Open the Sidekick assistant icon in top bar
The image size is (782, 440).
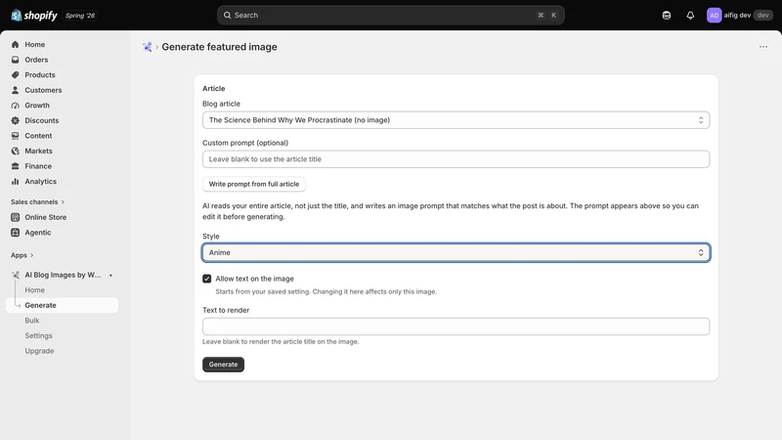pos(667,16)
